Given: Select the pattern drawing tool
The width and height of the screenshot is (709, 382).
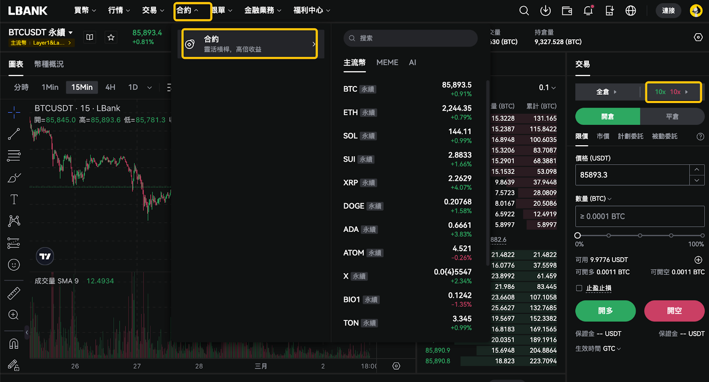Looking at the screenshot, I should pos(14,221).
